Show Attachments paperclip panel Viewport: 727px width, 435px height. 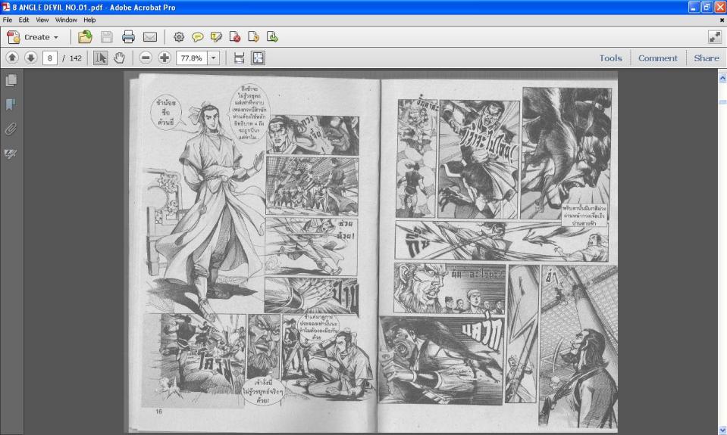point(11,129)
